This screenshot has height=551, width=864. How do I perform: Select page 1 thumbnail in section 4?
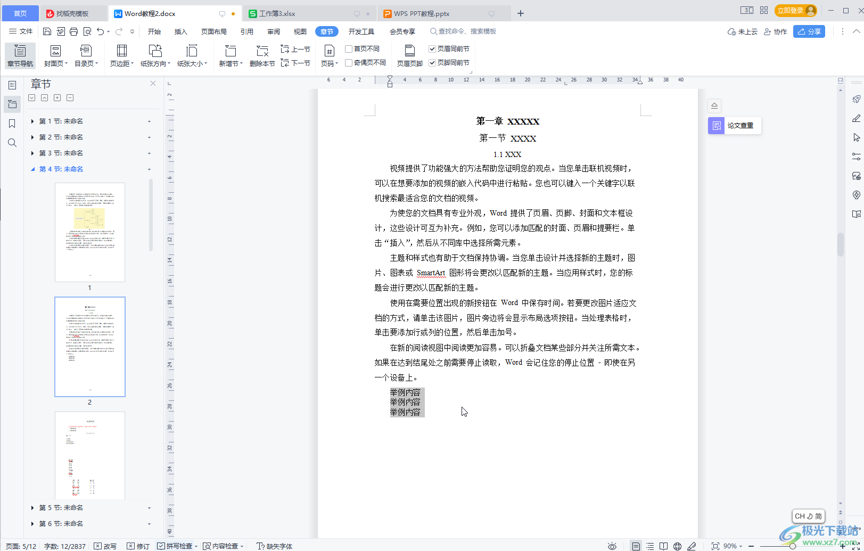coord(90,232)
